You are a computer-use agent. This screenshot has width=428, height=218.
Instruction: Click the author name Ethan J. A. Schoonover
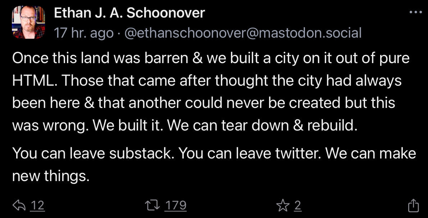click(129, 13)
